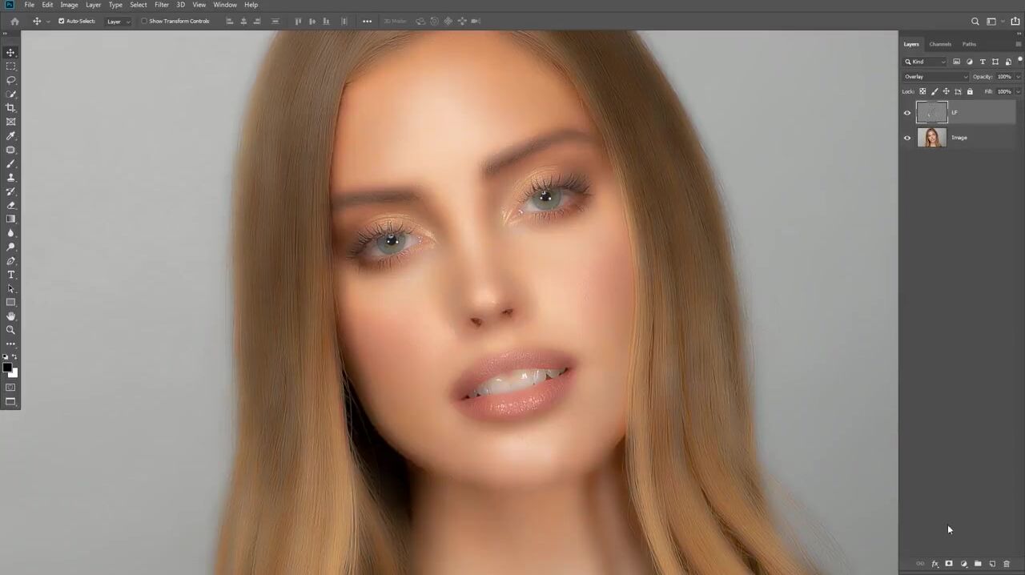
Task: Switch to the Channels tab
Action: pyautogui.click(x=940, y=44)
